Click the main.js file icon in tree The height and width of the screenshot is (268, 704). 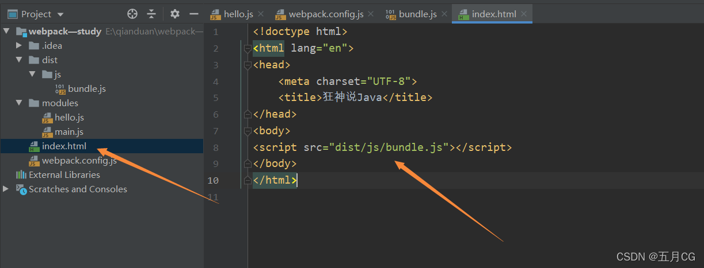47,131
